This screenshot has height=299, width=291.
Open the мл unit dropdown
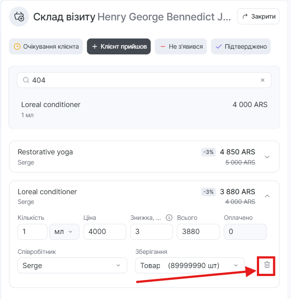64,232
